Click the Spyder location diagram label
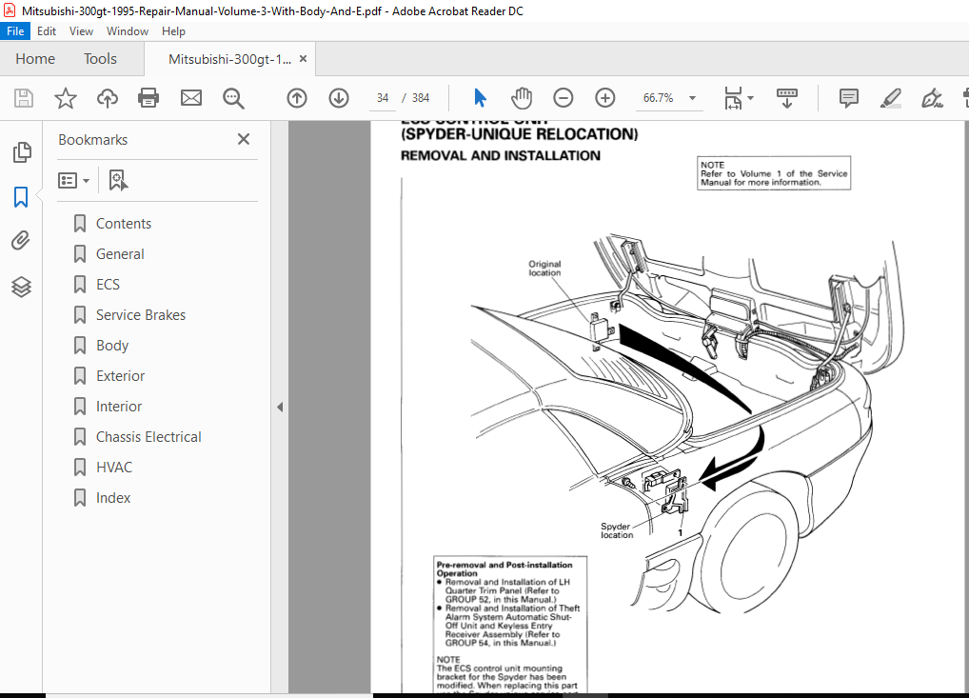Image resolution: width=969 pixels, height=698 pixels. 617,530
